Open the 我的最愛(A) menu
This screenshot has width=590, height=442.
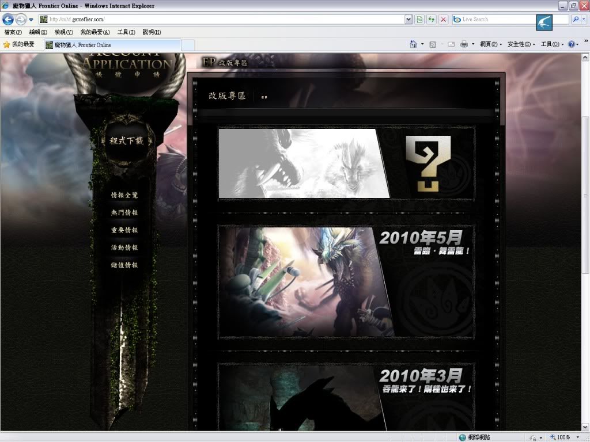click(95, 32)
